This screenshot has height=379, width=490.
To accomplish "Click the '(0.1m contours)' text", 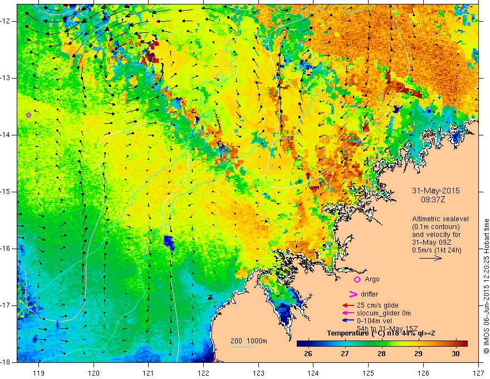I will [x=436, y=227].
